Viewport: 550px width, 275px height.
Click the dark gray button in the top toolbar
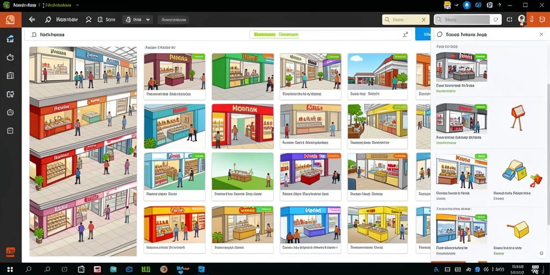173,20
